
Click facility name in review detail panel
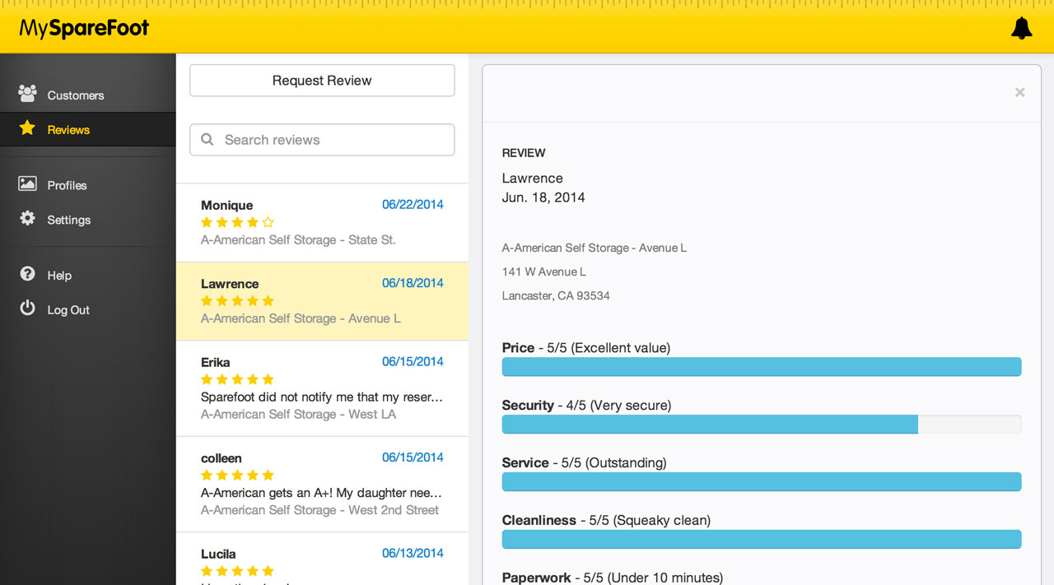click(595, 248)
